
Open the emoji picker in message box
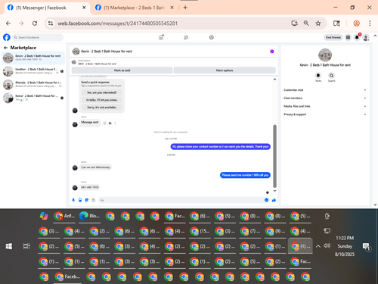tap(266, 200)
